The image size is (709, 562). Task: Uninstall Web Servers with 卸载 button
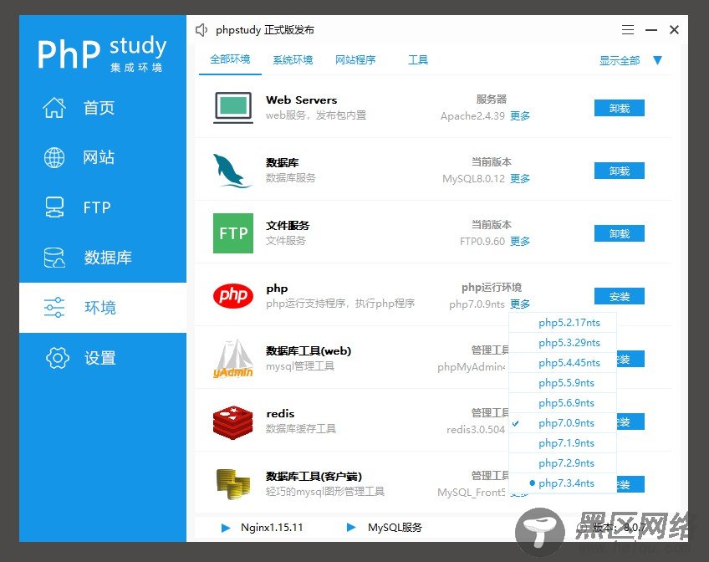619,108
